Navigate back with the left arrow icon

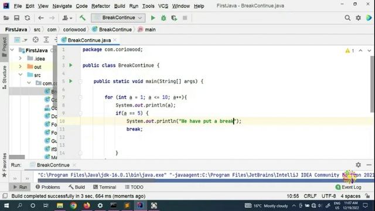[x=41, y=18]
